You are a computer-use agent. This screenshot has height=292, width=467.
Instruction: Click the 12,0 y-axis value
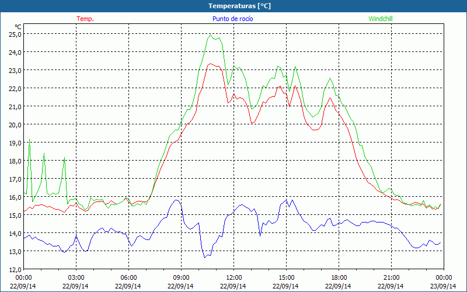[16, 270]
